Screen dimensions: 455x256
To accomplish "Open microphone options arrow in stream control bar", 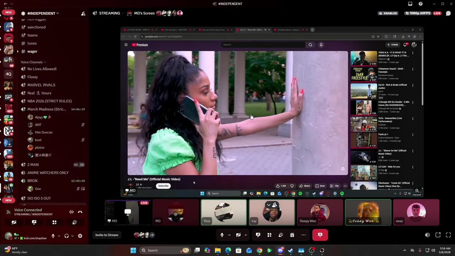I will [x=229, y=235].
